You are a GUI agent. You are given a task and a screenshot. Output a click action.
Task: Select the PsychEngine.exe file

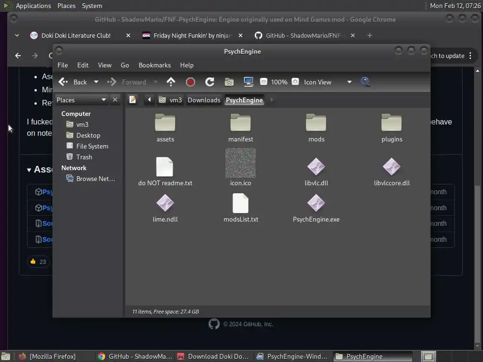point(316,208)
